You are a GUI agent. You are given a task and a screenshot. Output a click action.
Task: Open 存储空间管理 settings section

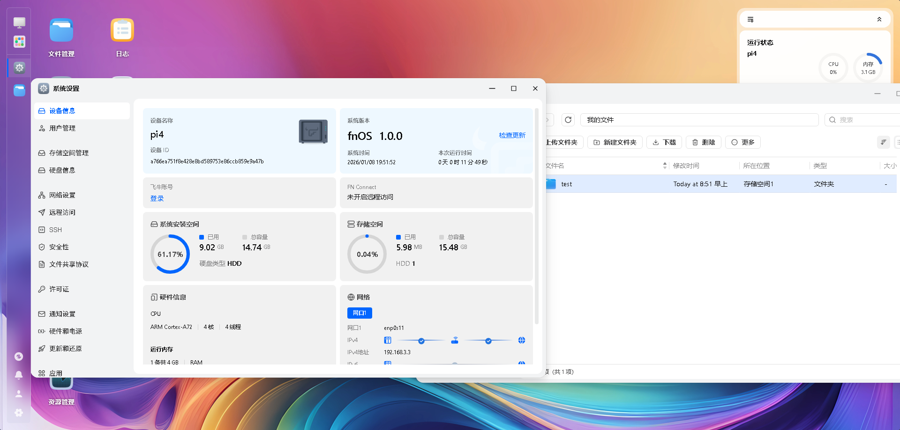point(68,153)
